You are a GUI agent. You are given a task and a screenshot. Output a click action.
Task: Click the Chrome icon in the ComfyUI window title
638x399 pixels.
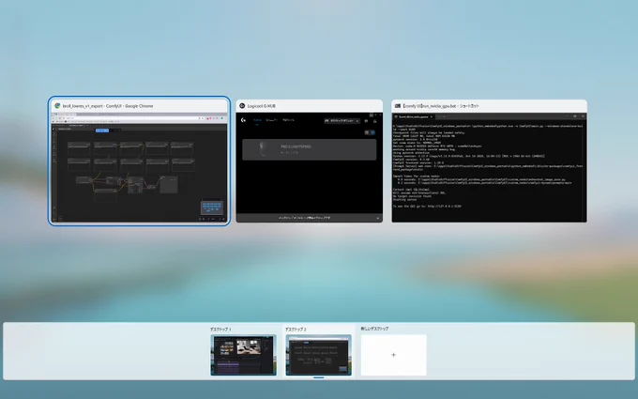[x=57, y=106]
